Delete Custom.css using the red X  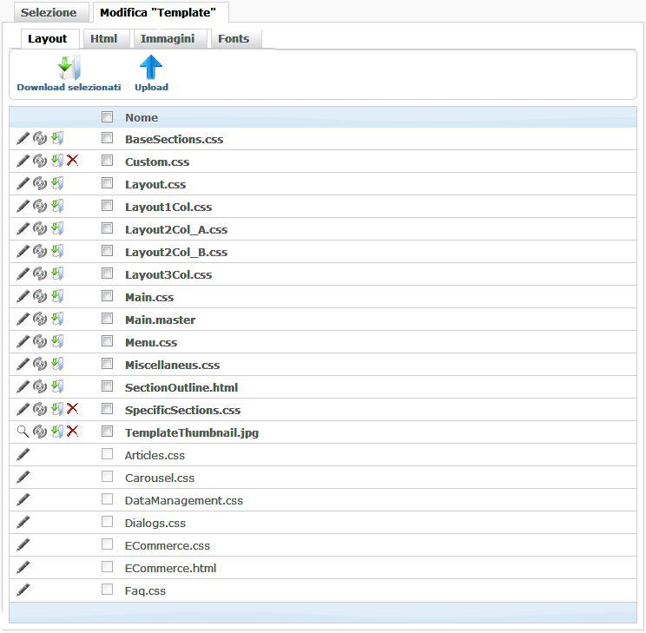click(73, 161)
